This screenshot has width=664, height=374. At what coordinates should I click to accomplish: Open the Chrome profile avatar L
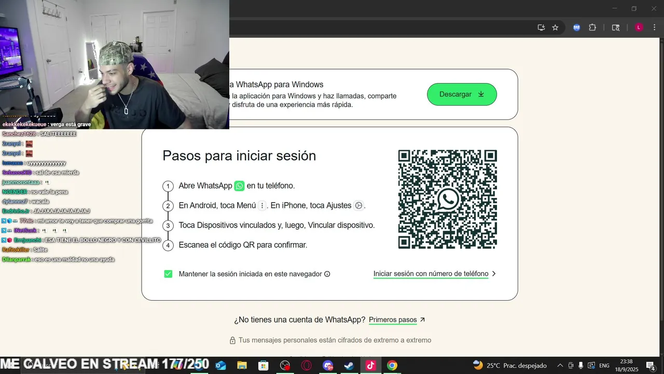tap(639, 28)
